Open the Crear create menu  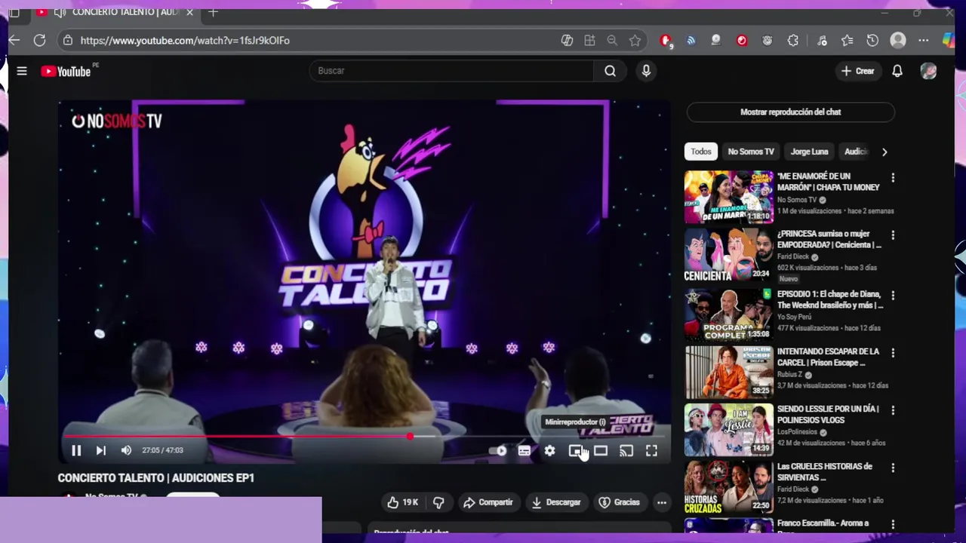(x=857, y=71)
